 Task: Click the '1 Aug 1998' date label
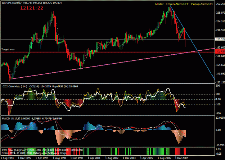point(59,158)
